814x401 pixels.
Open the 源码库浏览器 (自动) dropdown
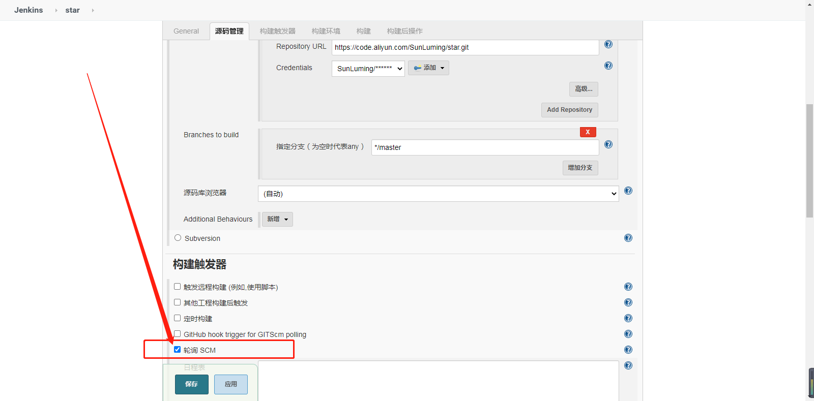(439, 194)
